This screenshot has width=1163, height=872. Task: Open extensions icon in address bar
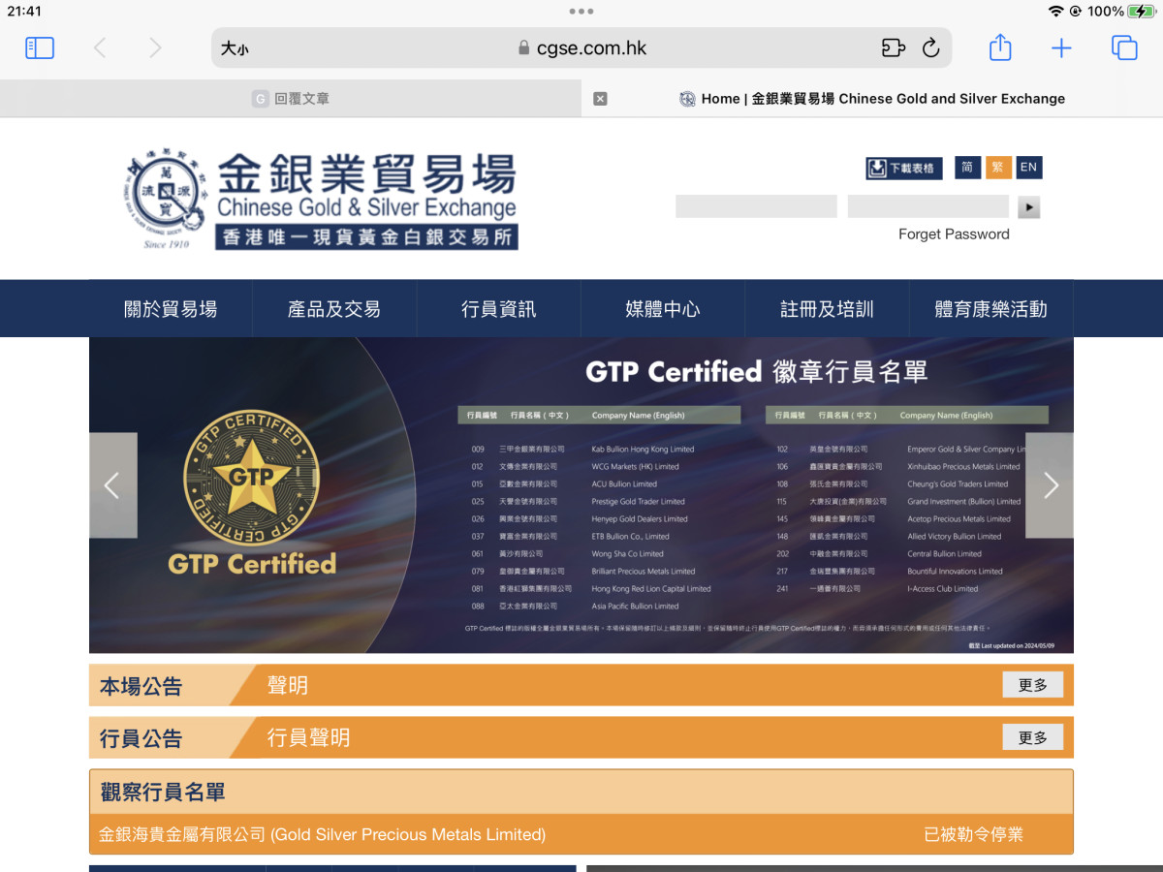pyautogui.click(x=893, y=47)
